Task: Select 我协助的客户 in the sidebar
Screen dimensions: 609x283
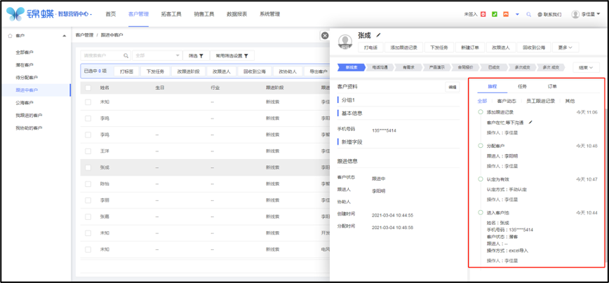Action: (x=29, y=128)
